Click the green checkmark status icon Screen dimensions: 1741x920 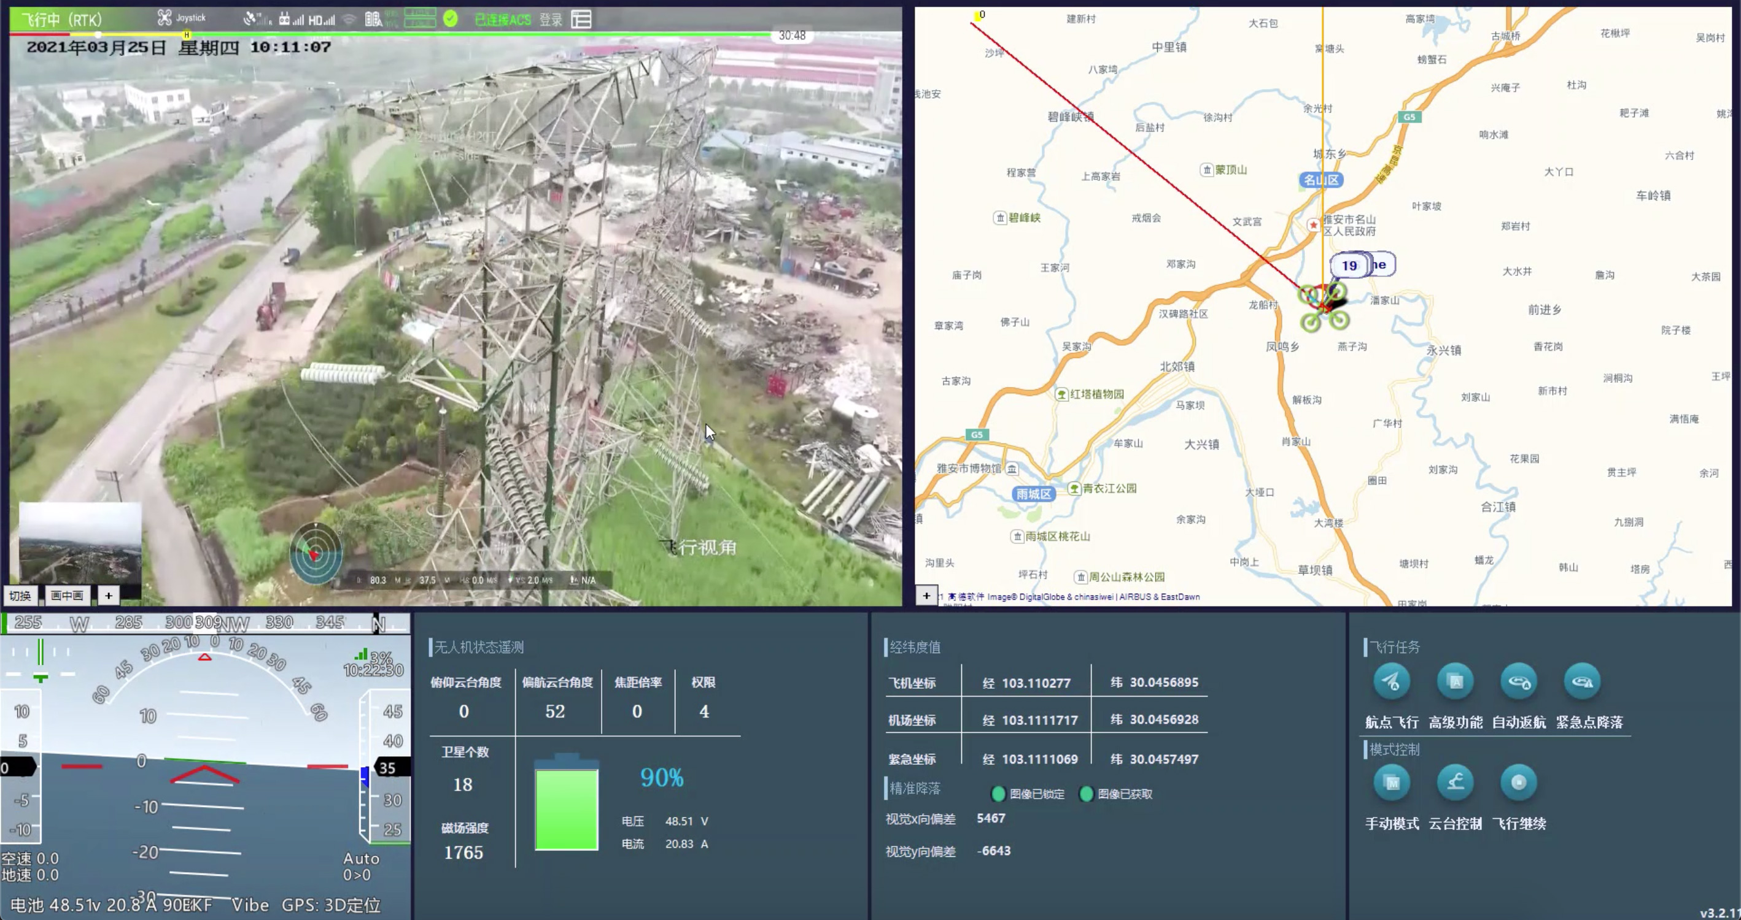pyautogui.click(x=450, y=19)
